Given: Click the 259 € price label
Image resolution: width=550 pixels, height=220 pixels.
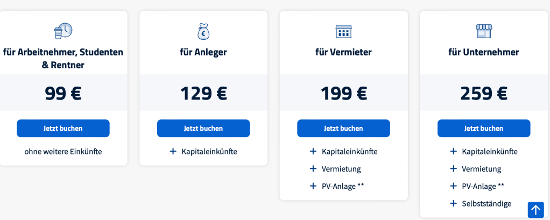Looking at the screenshot, I should tap(484, 93).
